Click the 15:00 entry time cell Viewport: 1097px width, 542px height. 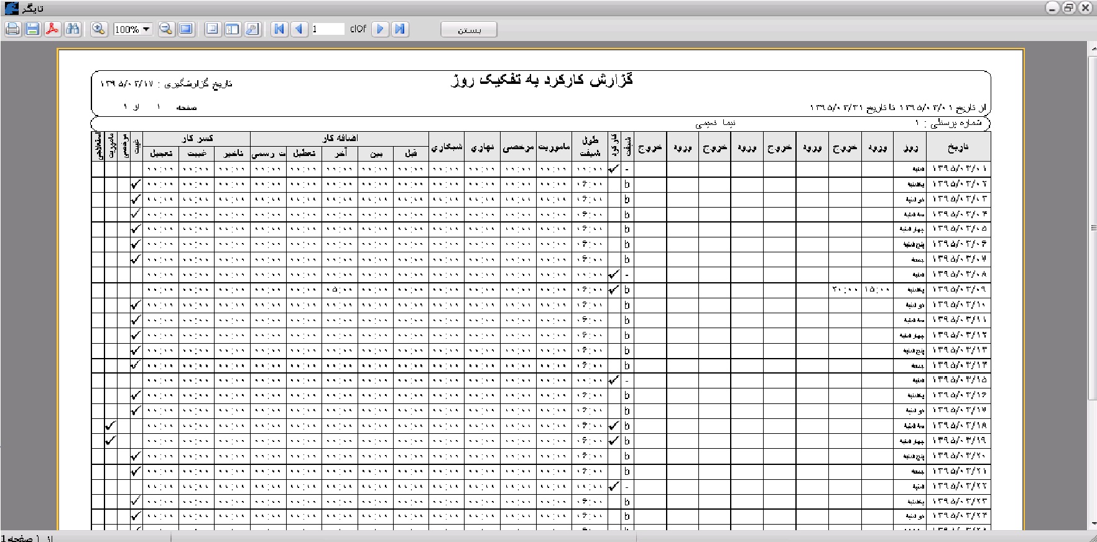coord(877,290)
